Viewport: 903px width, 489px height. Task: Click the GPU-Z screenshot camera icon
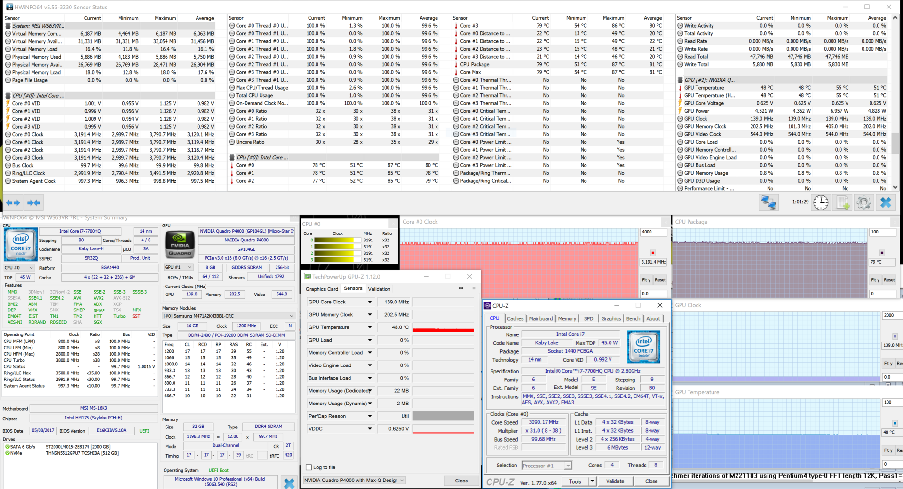[461, 288]
